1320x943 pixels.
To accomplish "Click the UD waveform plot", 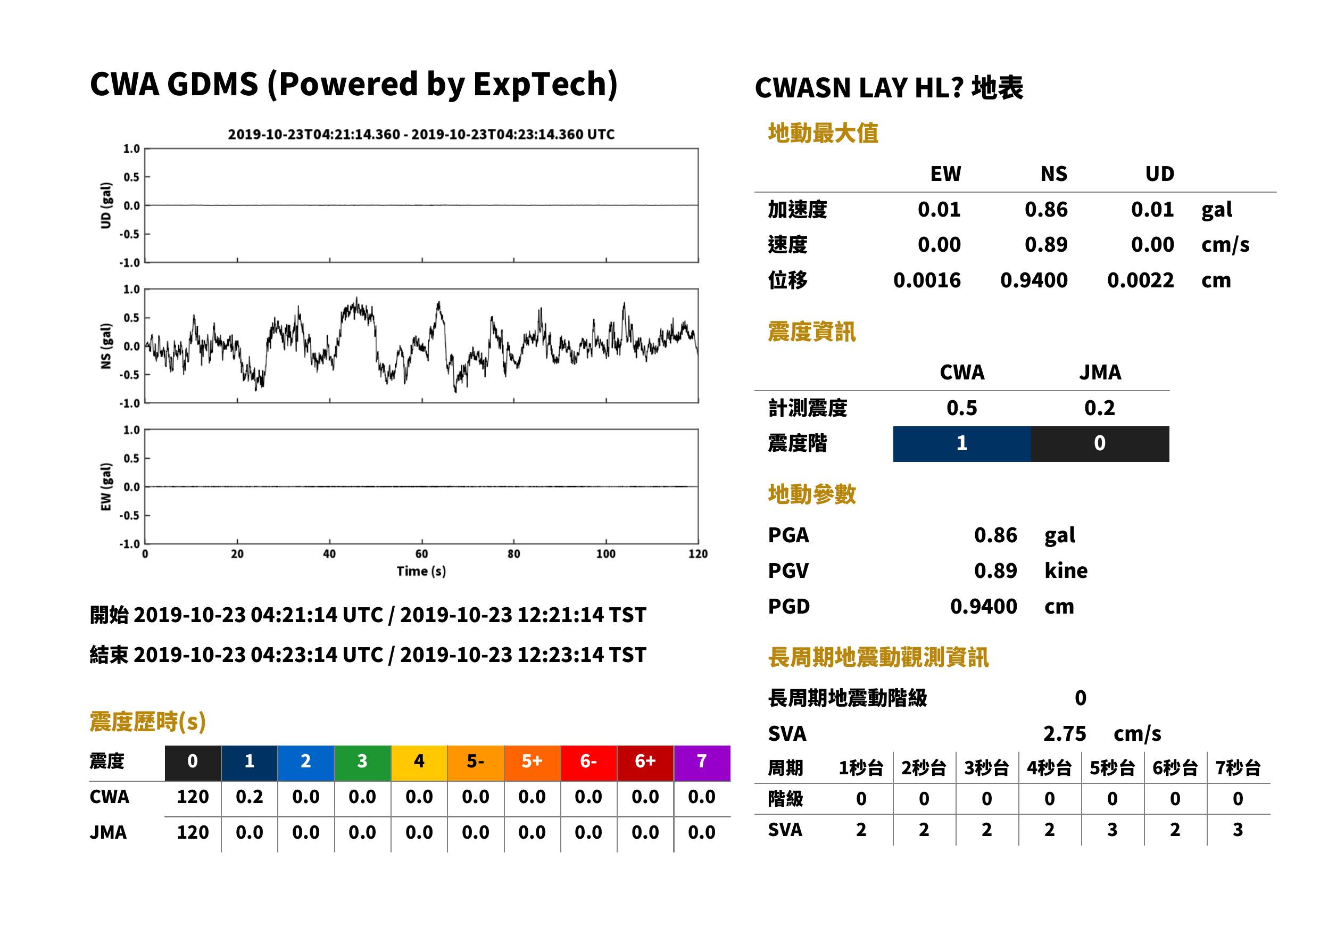I will click(421, 205).
